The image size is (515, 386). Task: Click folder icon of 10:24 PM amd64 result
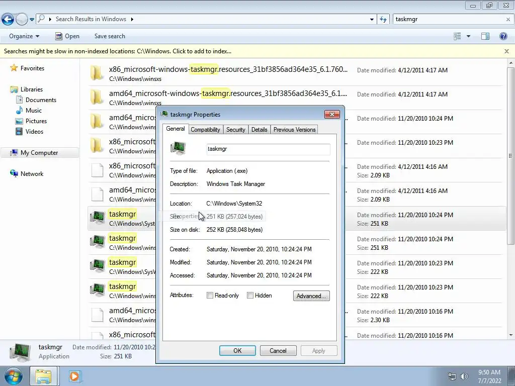[97, 121]
